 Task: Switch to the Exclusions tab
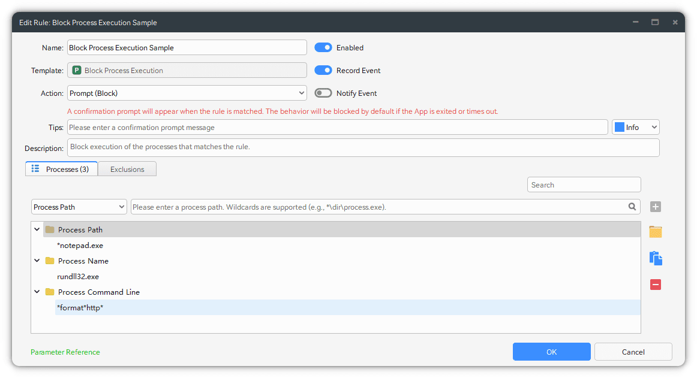[127, 170]
